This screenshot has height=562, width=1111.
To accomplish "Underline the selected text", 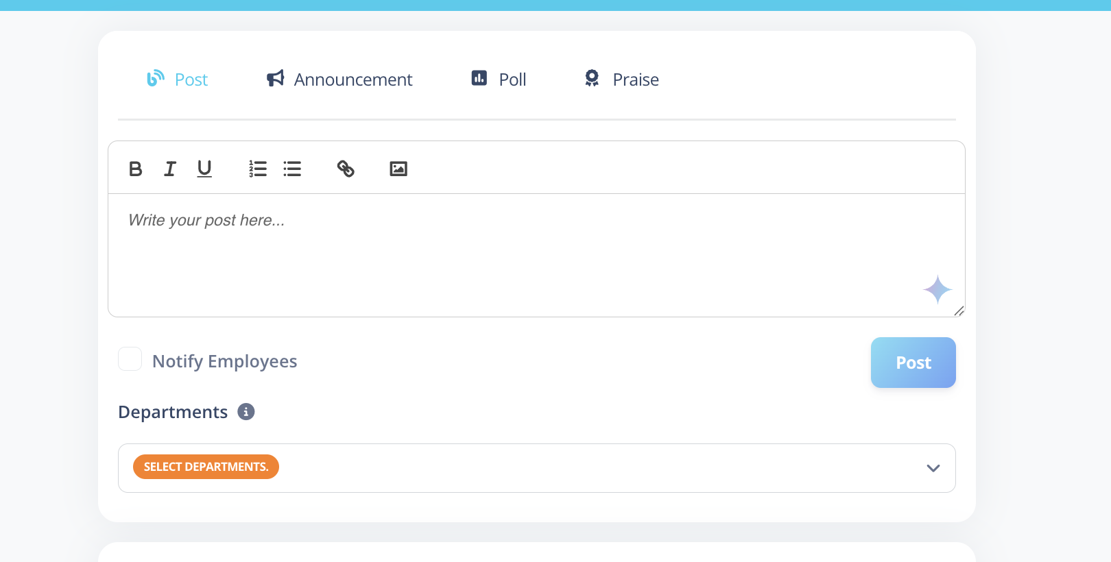I will [x=204, y=169].
